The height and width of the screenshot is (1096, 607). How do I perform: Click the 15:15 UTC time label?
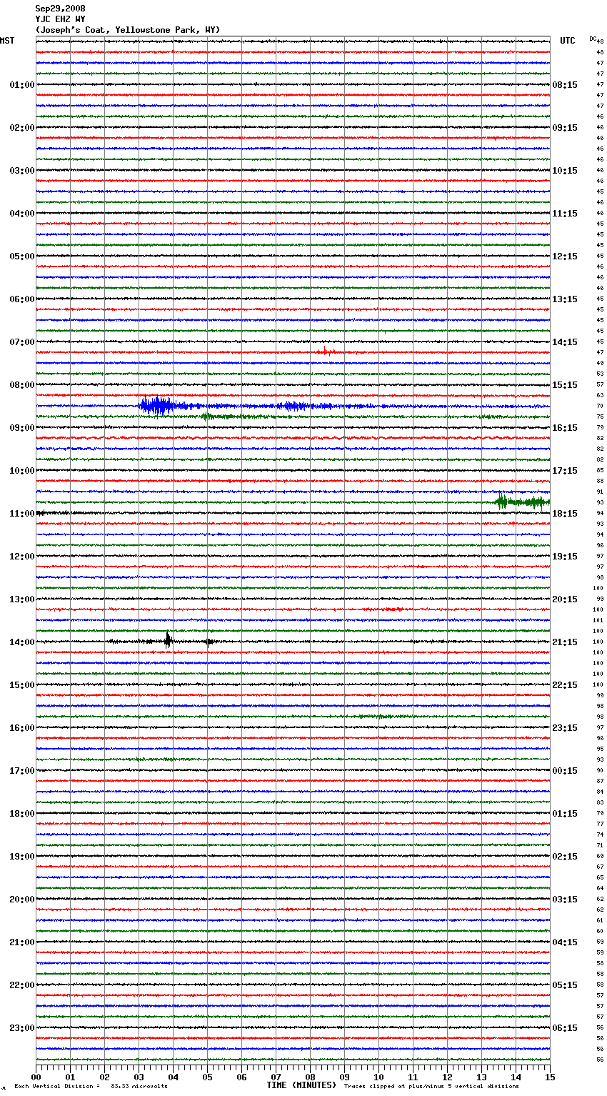tap(565, 385)
